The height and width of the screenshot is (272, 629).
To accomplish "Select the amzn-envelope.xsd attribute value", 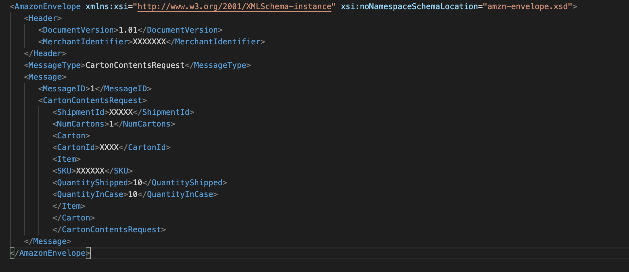I will [528, 7].
